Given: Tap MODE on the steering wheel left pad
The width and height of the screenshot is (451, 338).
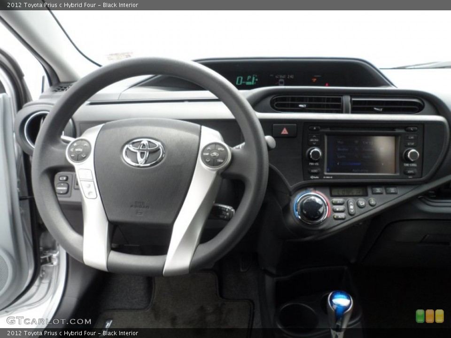Looking at the screenshot, I should (x=78, y=150).
